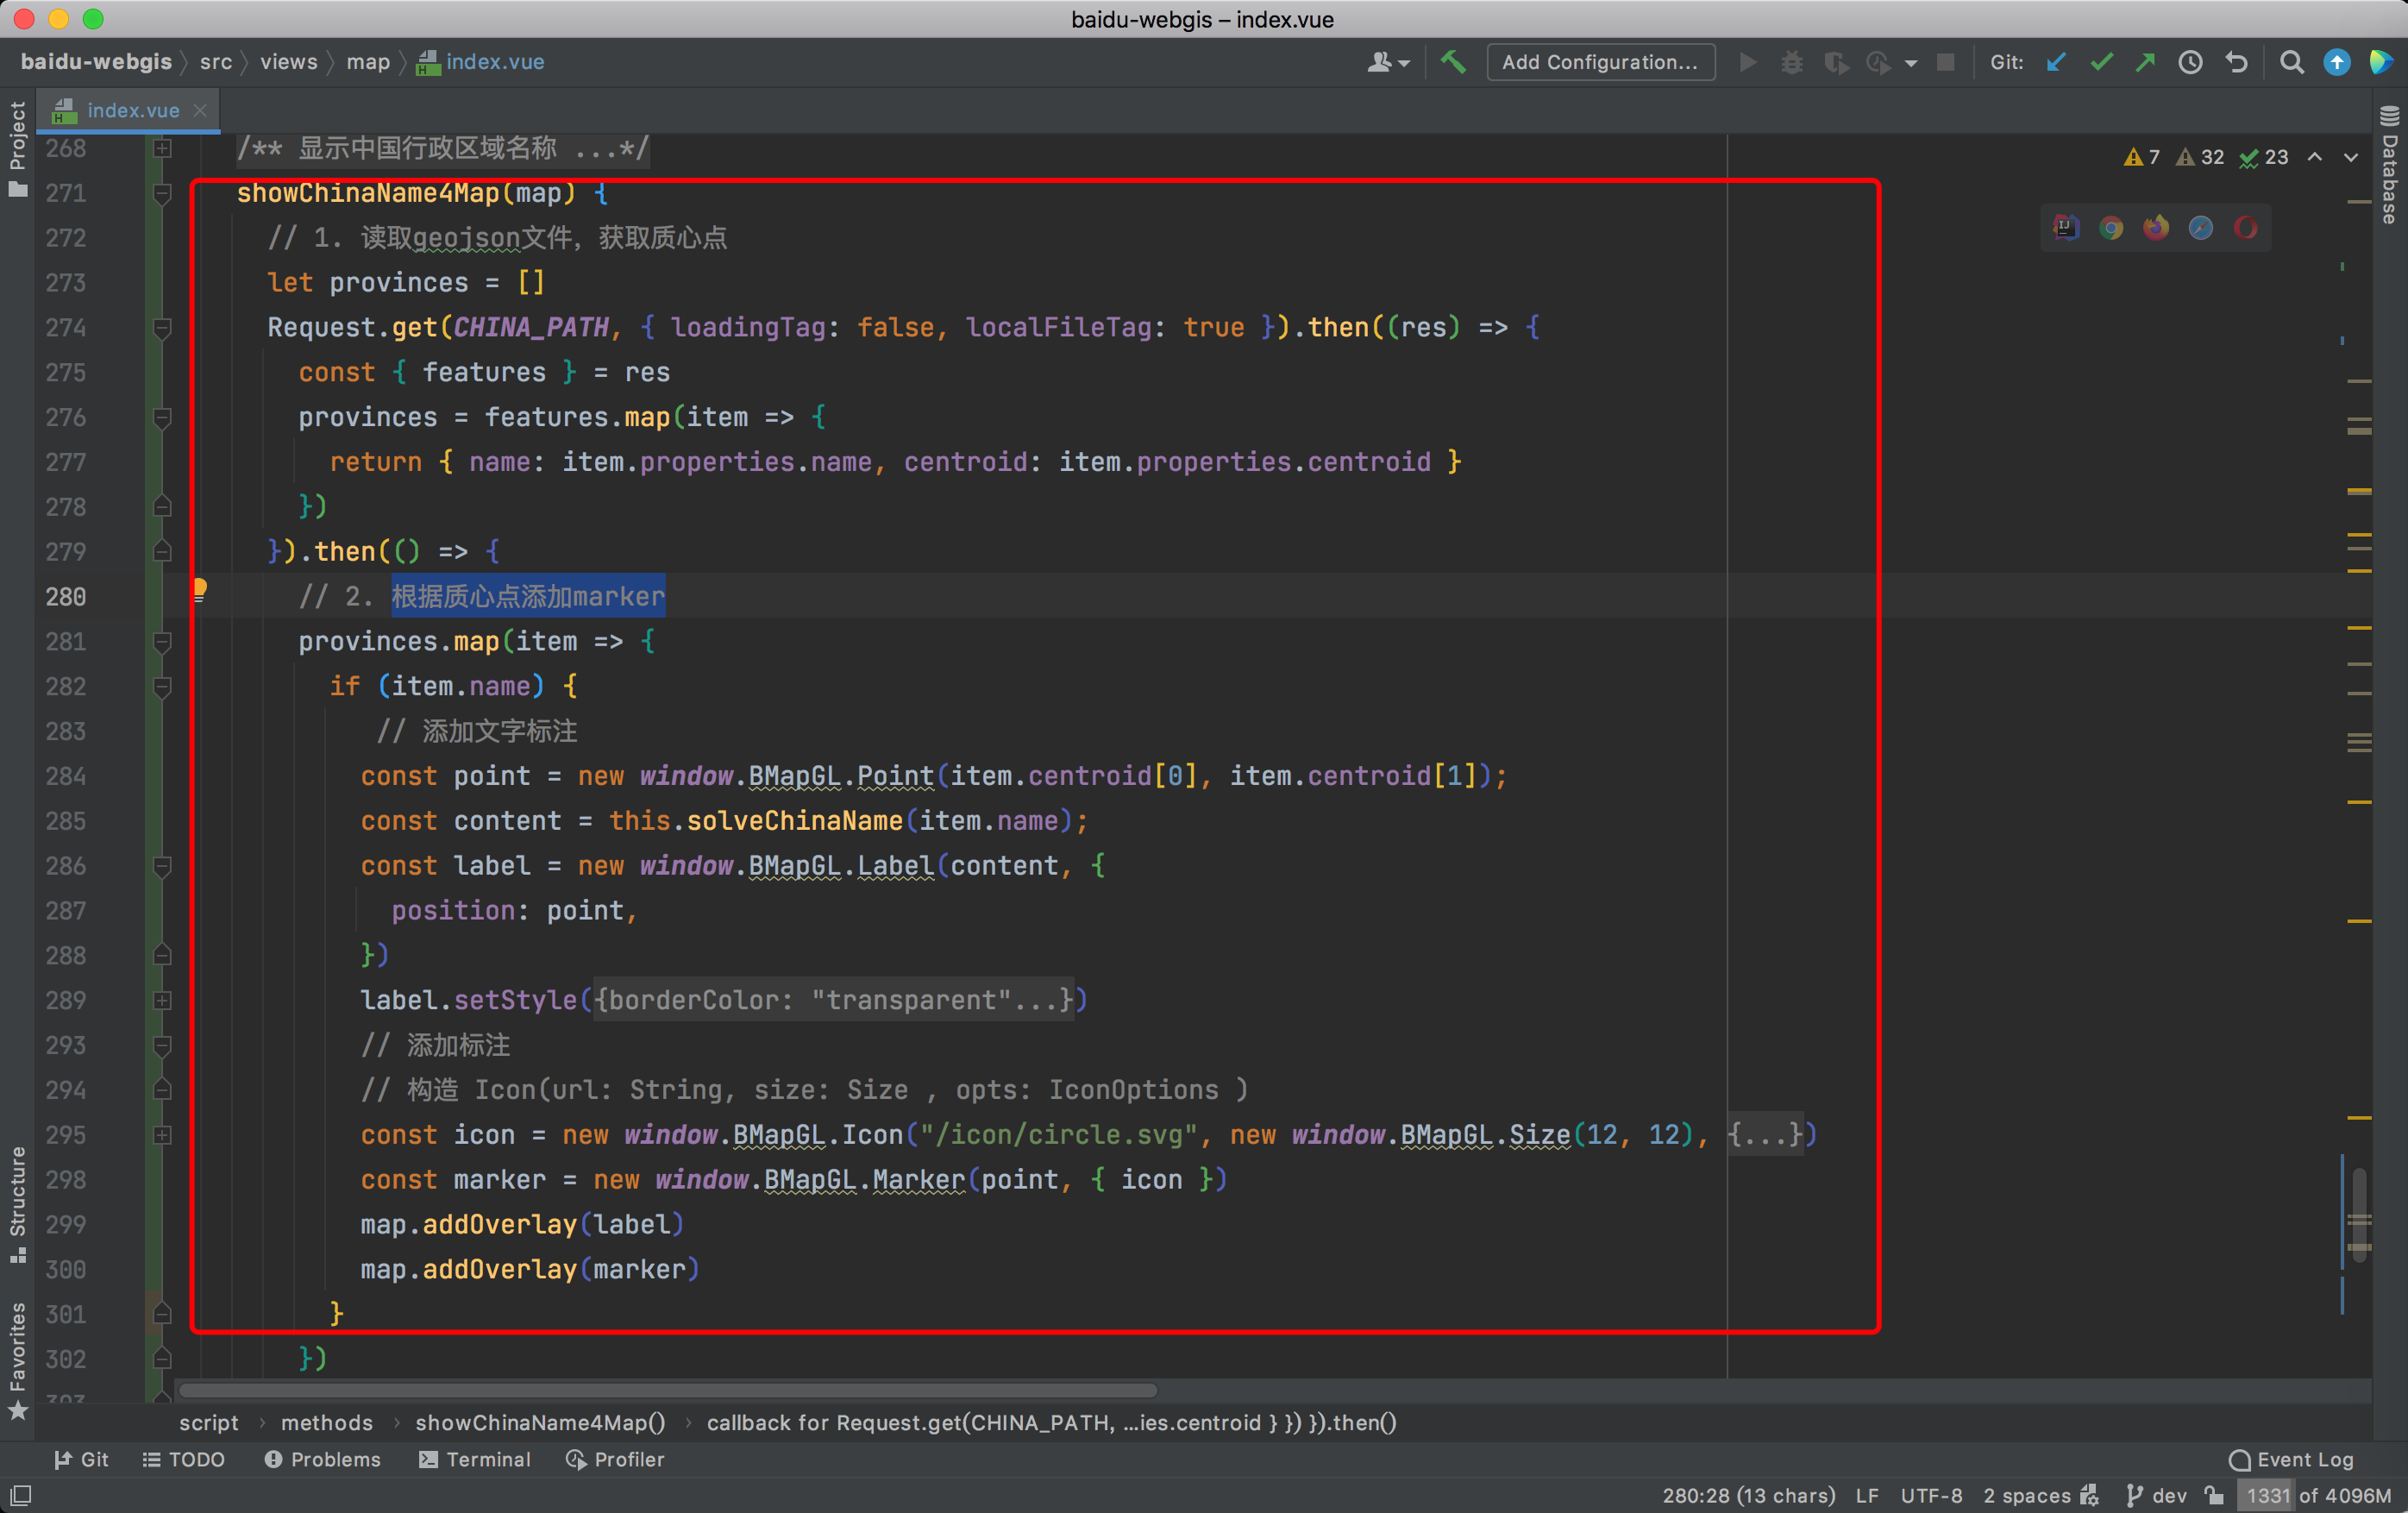Screen dimensions: 2408x1513
Task: Open the Git tool window tab
Action: click(x=82, y=1459)
